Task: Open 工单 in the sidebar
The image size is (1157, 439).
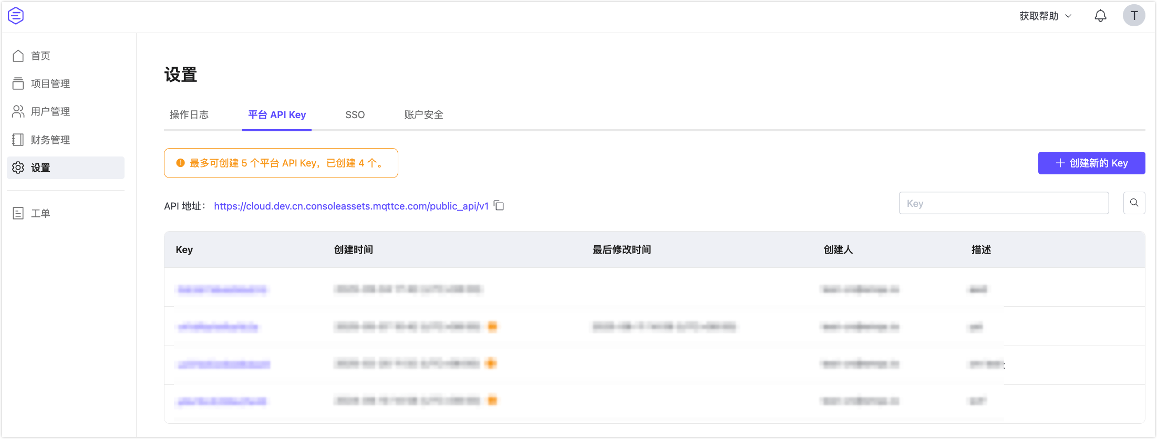Action: 40,213
